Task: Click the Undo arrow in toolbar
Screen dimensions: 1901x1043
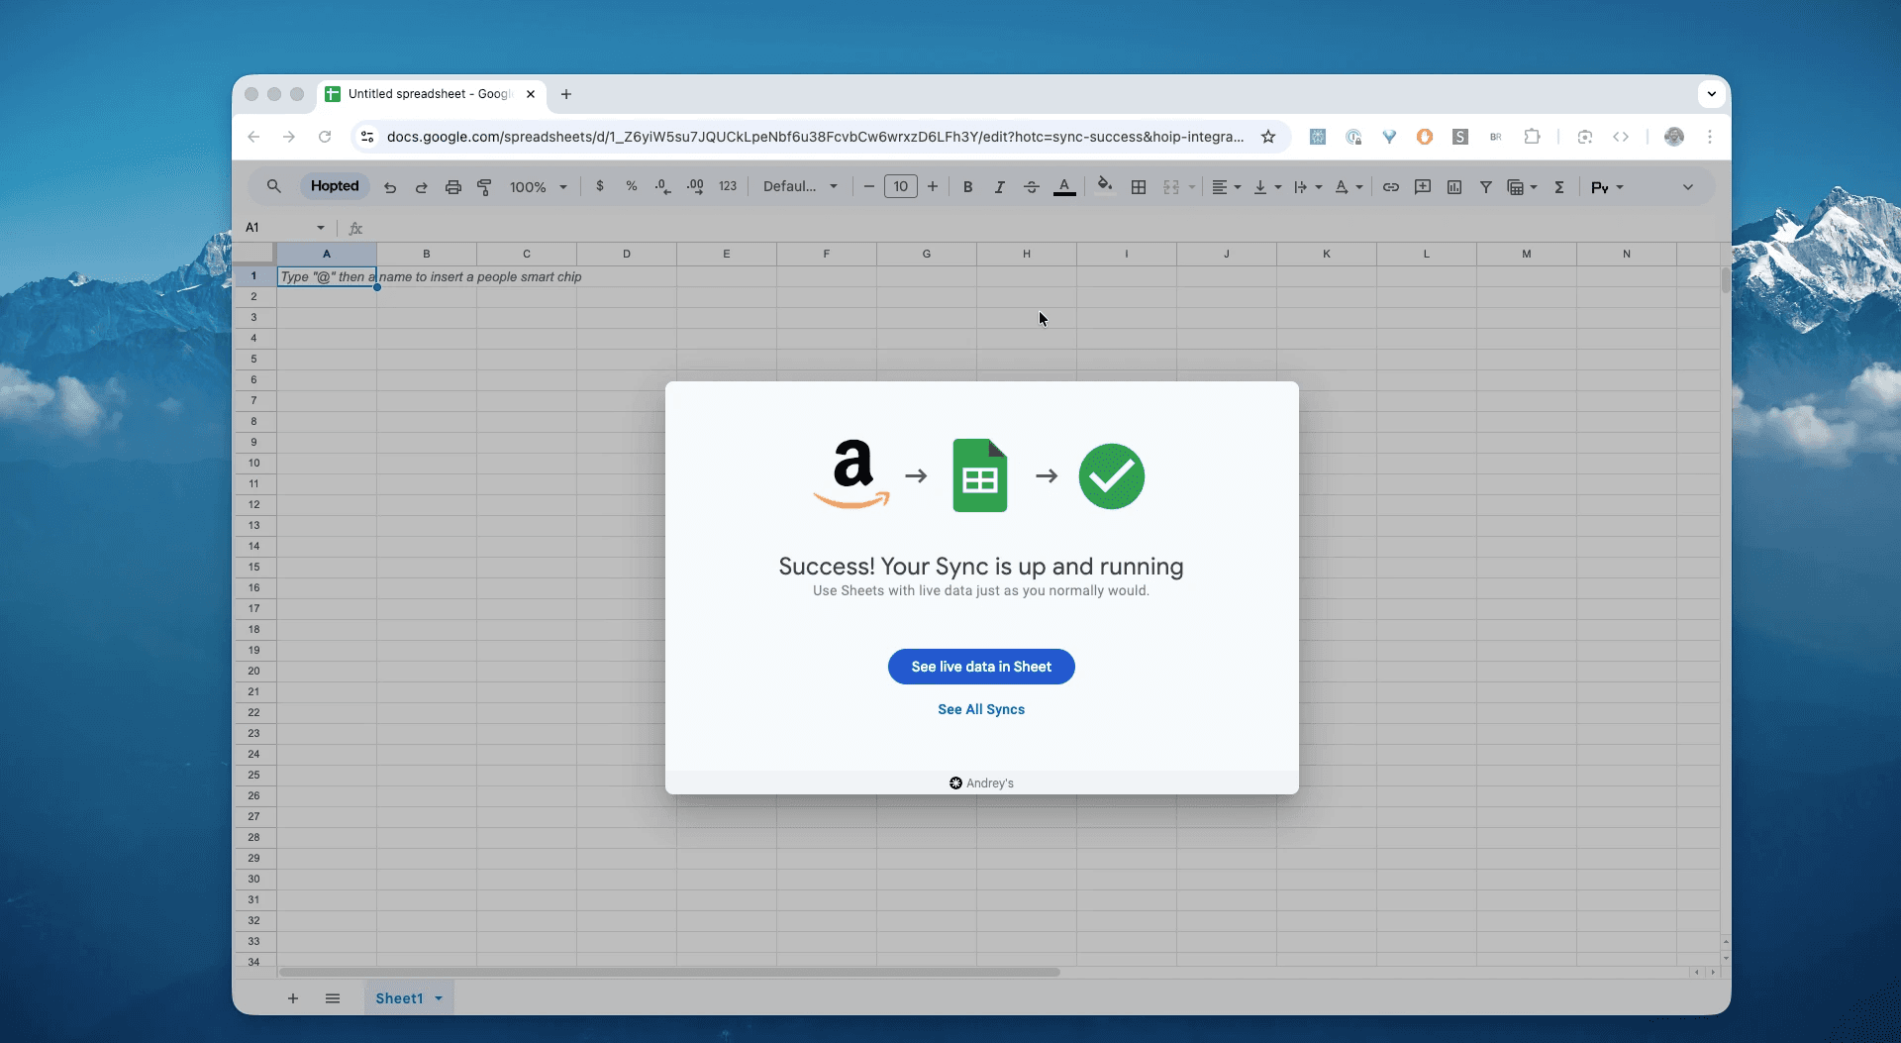Action: [390, 187]
